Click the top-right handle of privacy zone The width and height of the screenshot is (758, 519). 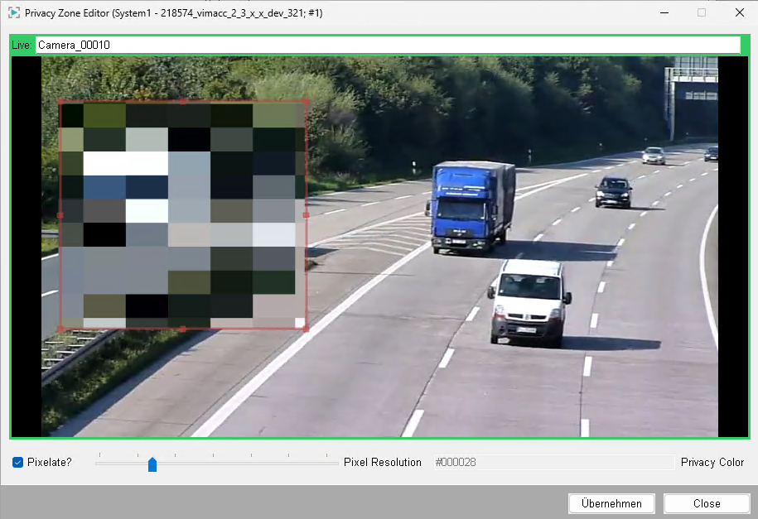click(x=306, y=102)
